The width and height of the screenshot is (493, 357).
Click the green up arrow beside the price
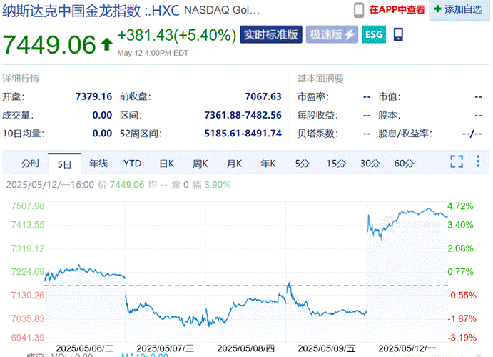click(106, 44)
